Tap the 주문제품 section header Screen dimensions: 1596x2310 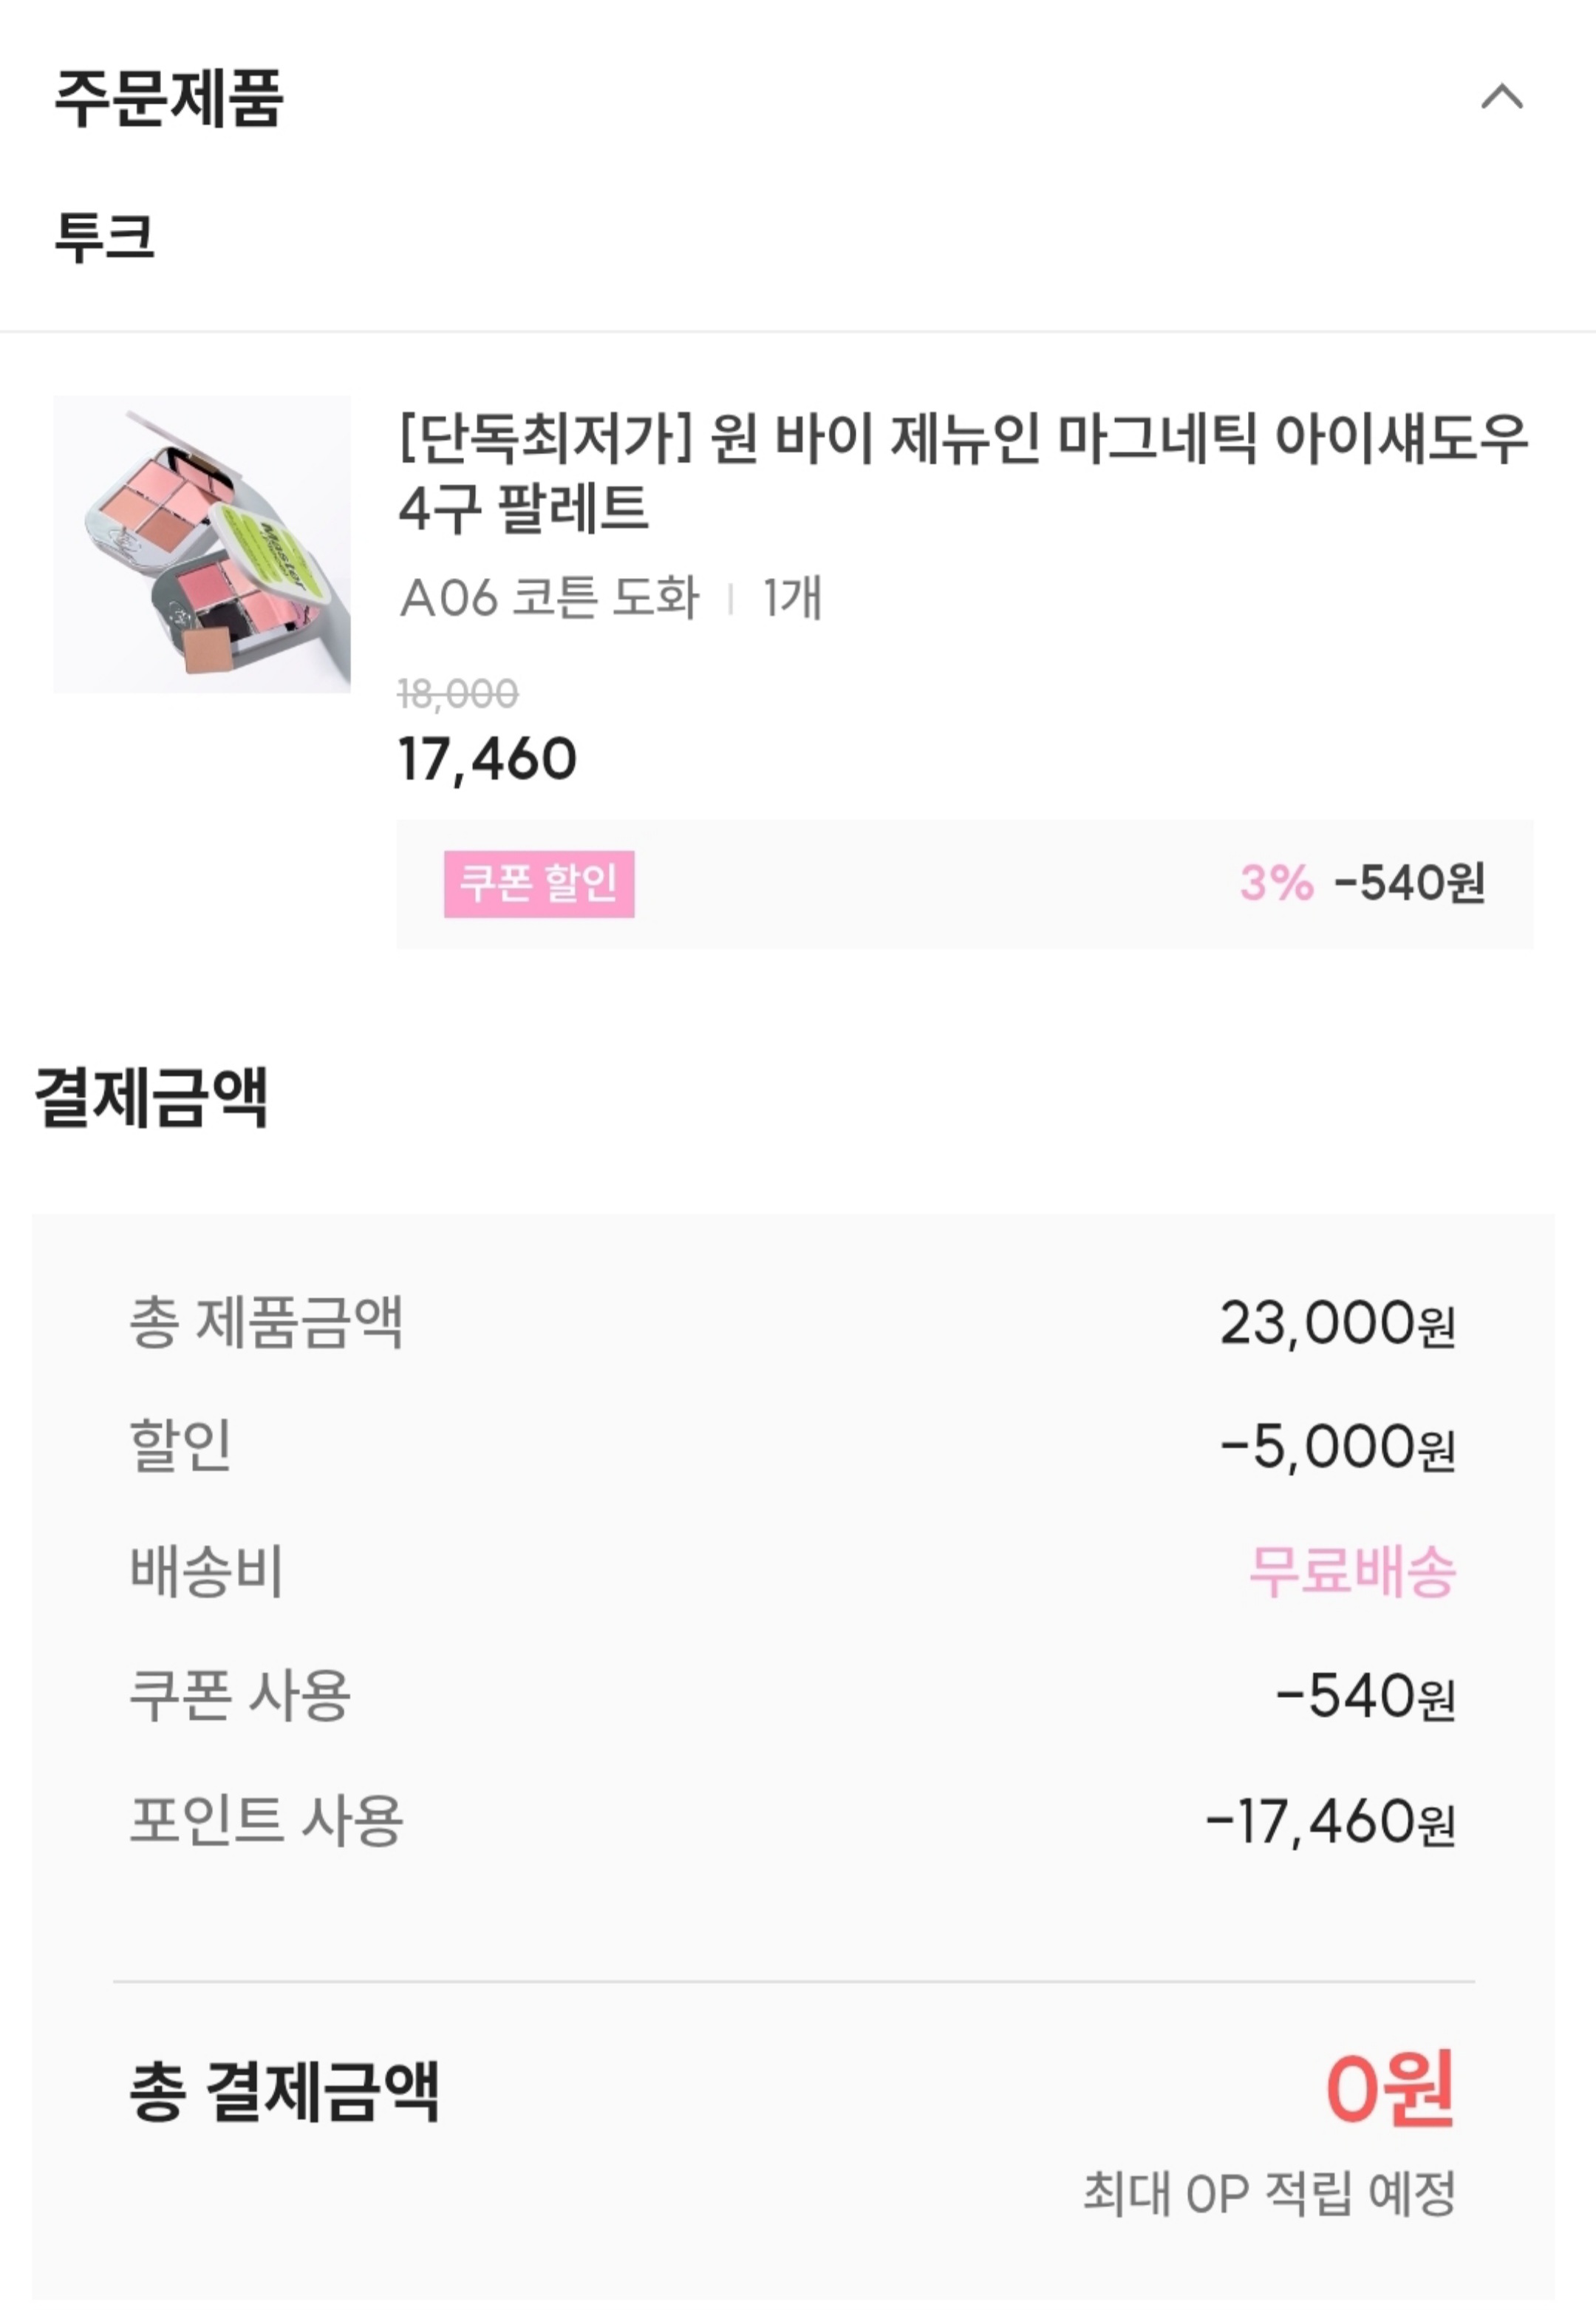169,99
